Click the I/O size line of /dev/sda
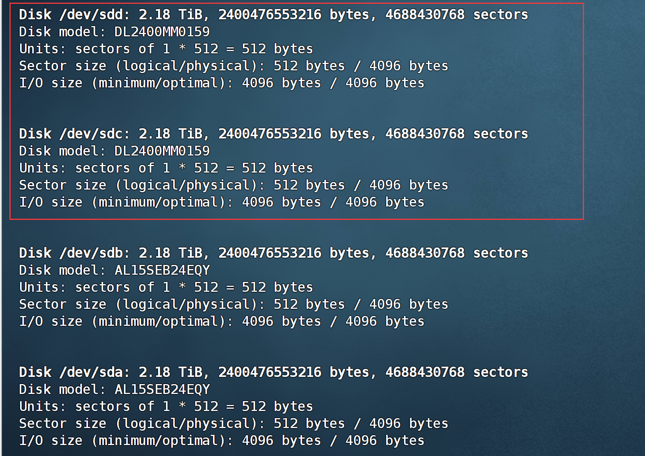 tap(222, 440)
